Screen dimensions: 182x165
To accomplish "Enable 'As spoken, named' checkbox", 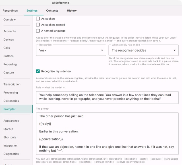I will (x=38, y=25).
